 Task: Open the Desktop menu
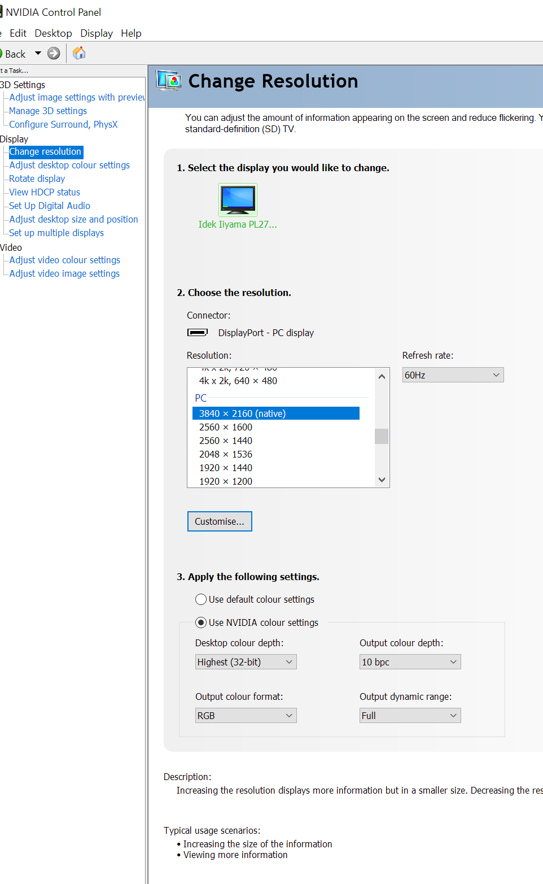coord(53,33)
